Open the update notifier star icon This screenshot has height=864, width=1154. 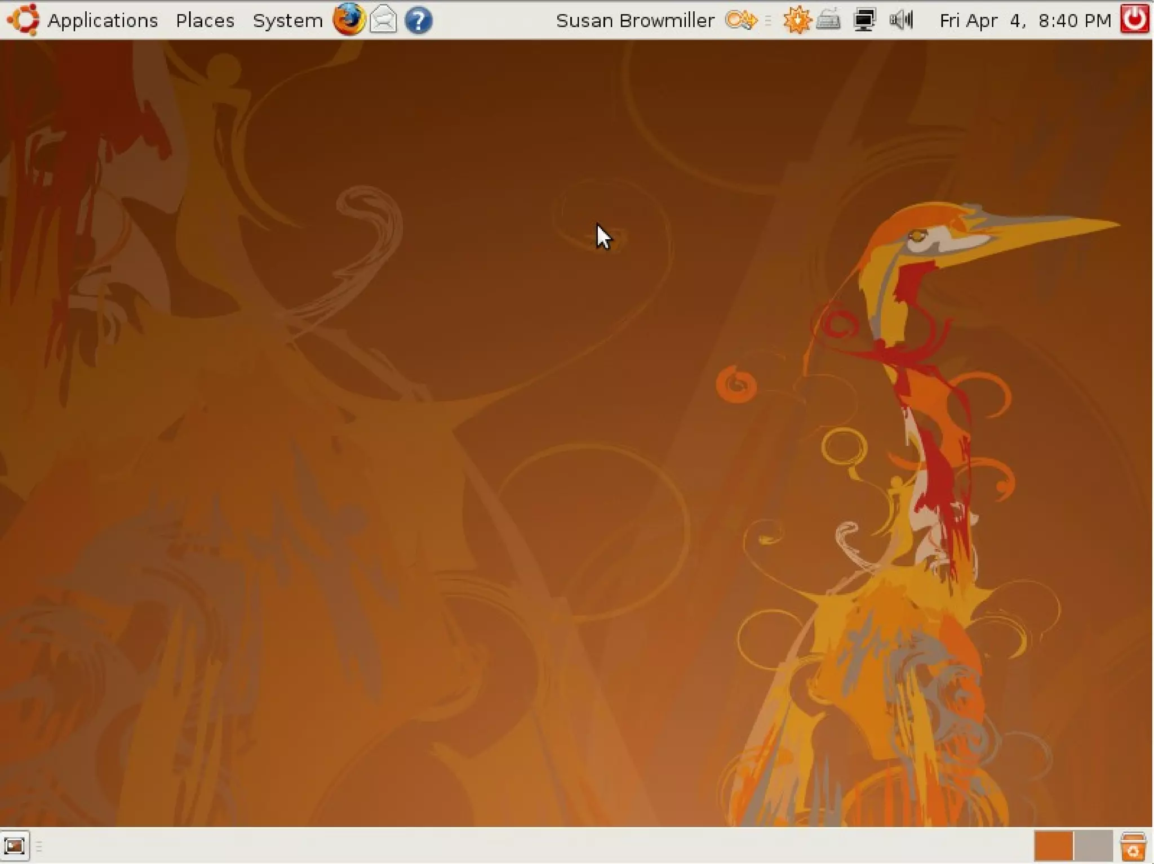797,20
